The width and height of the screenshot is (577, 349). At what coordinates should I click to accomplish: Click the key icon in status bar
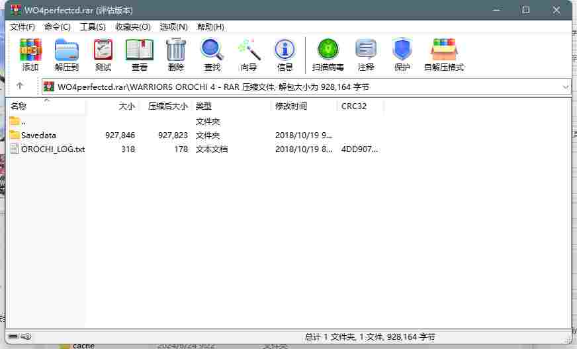coord(26,336)
